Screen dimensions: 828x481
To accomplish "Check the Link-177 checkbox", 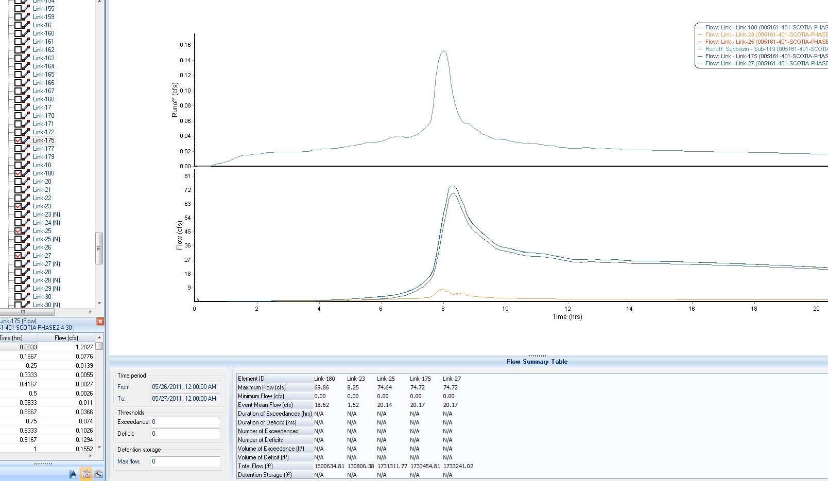I will pyautogui.click(x=17, y=148).
